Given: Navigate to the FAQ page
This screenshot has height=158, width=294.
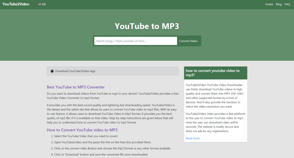Looking at the screenshot, I should (x=287, y=4).
